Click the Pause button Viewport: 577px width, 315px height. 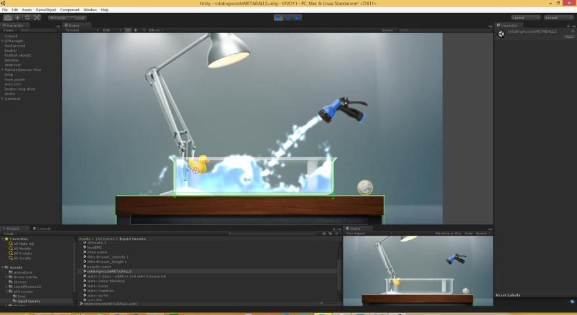click(288, 18)
